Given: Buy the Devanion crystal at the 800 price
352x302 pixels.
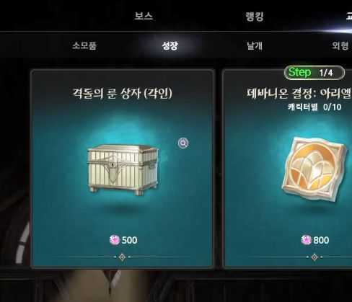Looking at the screenshot, I should [x=315, y=240].
